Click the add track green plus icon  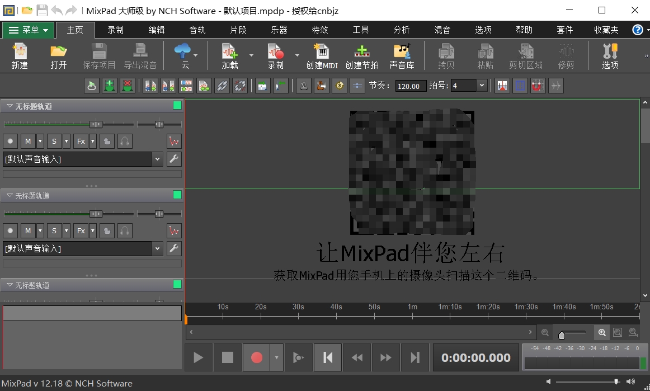110,86
